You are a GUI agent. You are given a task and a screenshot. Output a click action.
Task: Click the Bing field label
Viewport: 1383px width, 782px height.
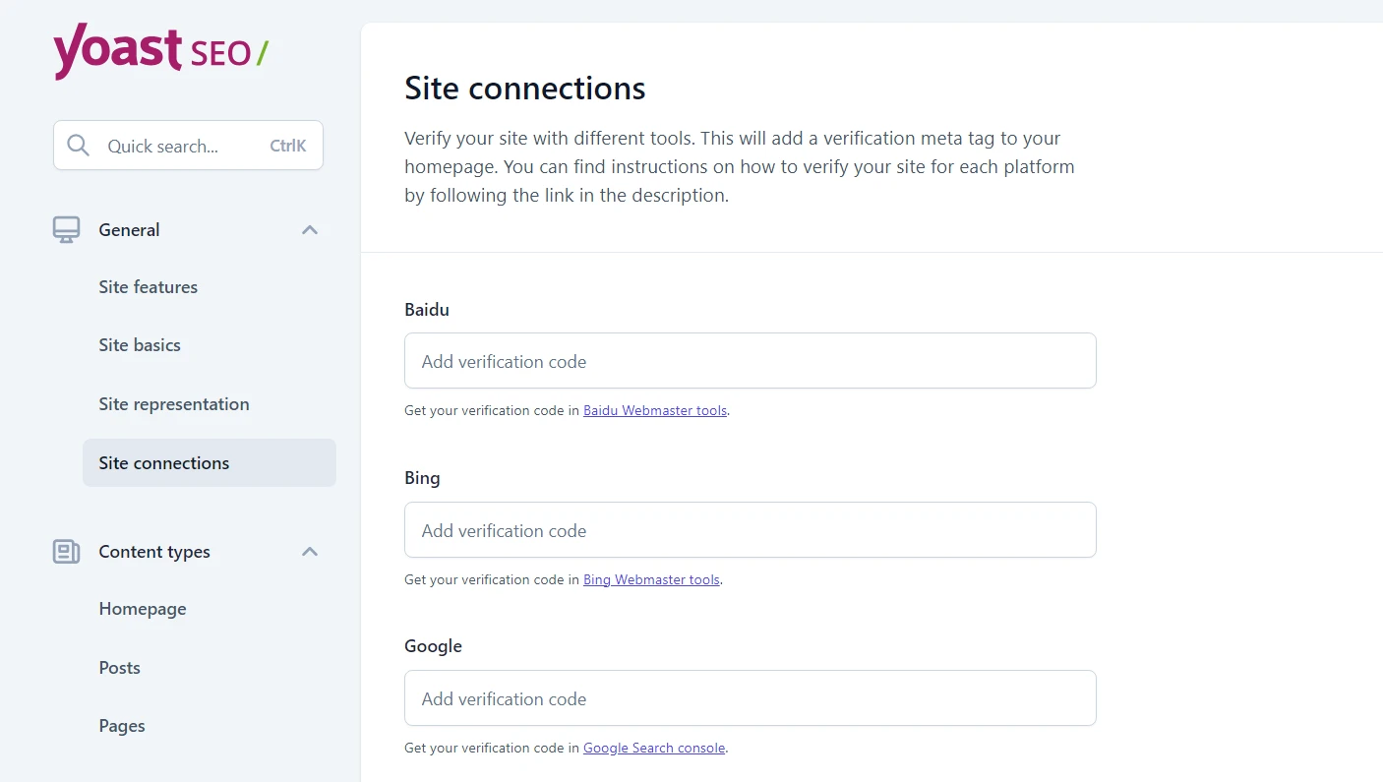point(422,478)
